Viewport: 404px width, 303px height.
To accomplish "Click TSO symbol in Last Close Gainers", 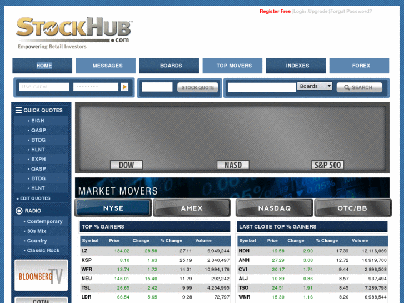I will tap(243, 288).
